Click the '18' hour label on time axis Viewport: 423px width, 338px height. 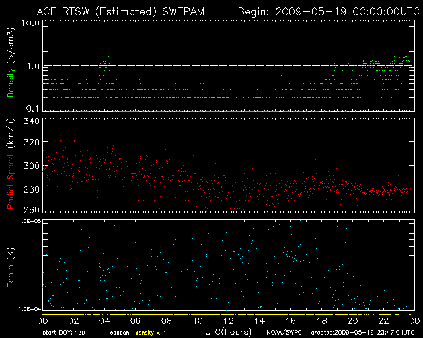point(322,321)
